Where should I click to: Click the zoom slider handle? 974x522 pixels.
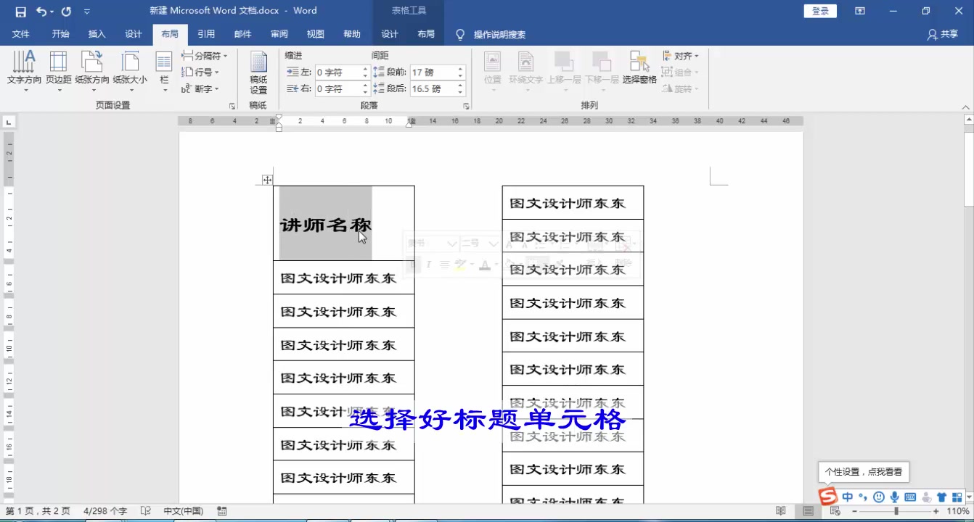[896, 511]
